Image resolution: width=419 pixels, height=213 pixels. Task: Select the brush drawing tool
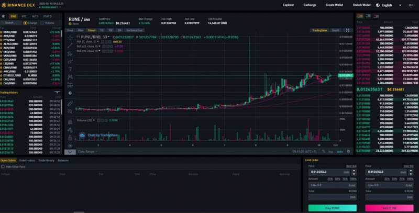[x=70, y=62]
